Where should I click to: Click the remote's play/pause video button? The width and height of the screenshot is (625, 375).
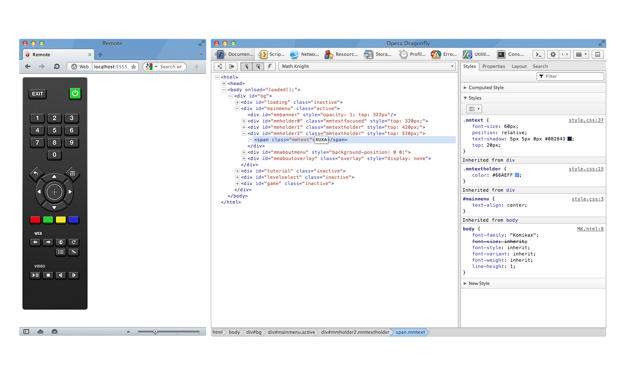tap(35, 275)
